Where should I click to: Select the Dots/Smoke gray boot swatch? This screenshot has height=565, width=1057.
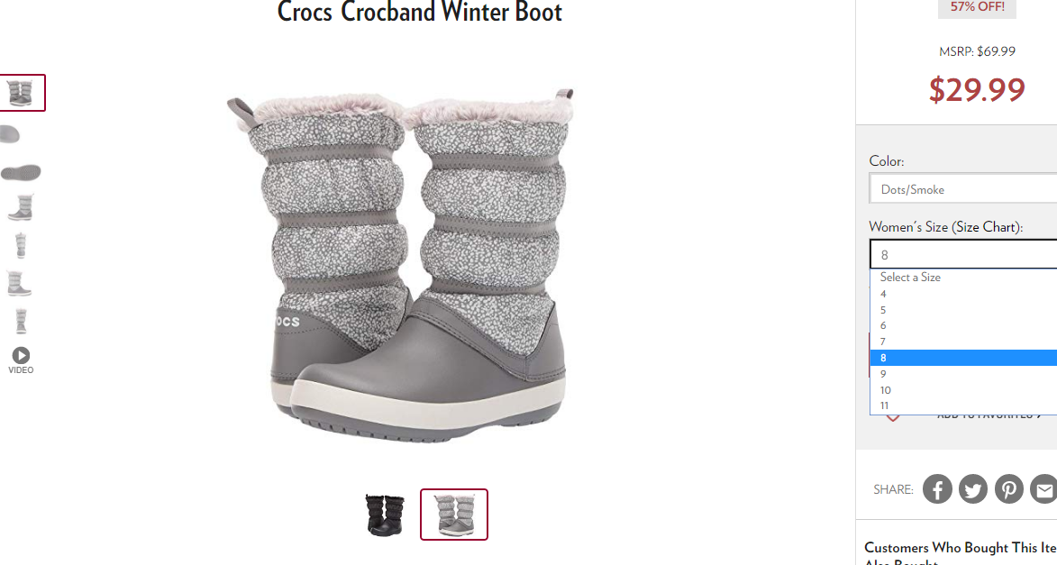[x=453, y=515]
